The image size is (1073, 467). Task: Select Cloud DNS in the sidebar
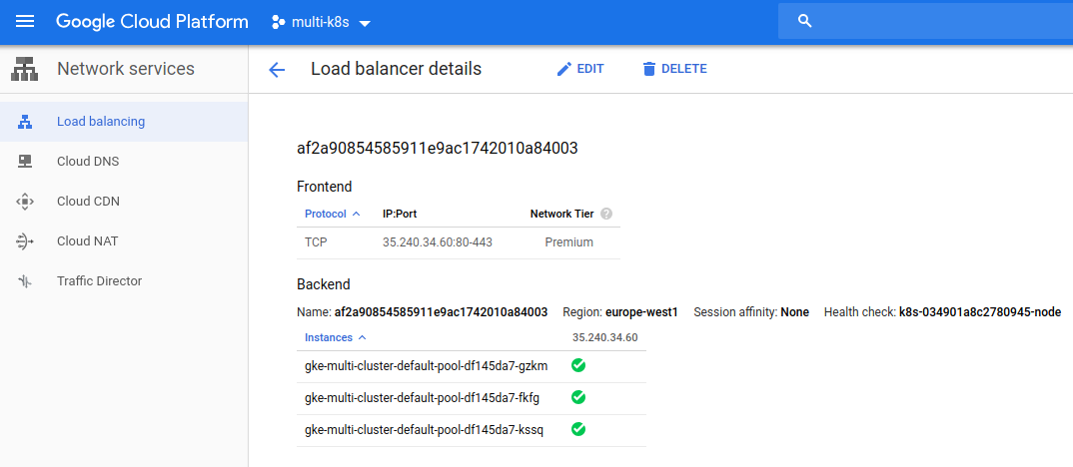[x=88, y=162]
